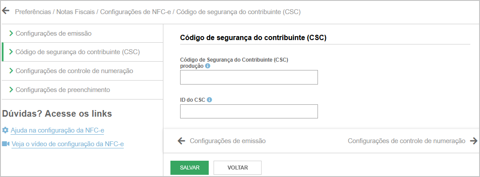Viewport: 480px width, 177px height.
Task: Open Veja o vídeo de configuração link
Action: click(x=68, y=144)
